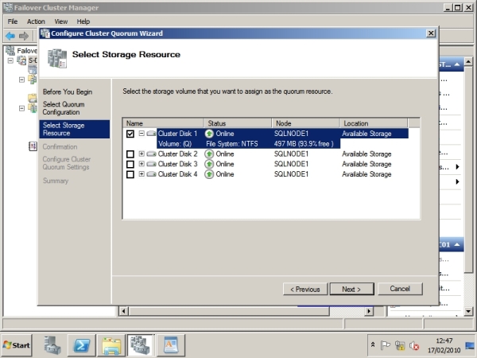The width and height of the screenshot is (477, 358).
Task: Click the Online status icon for Cluster Disk 4
Action: click(210, 174)
